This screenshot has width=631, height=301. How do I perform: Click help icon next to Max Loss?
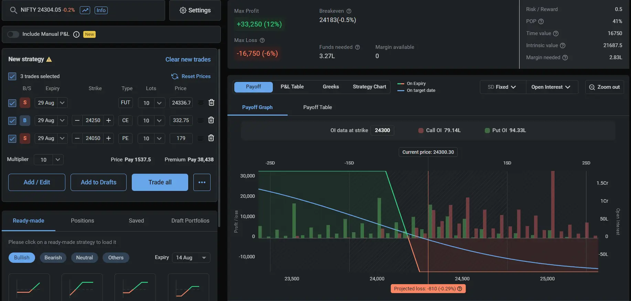point(262,40)
